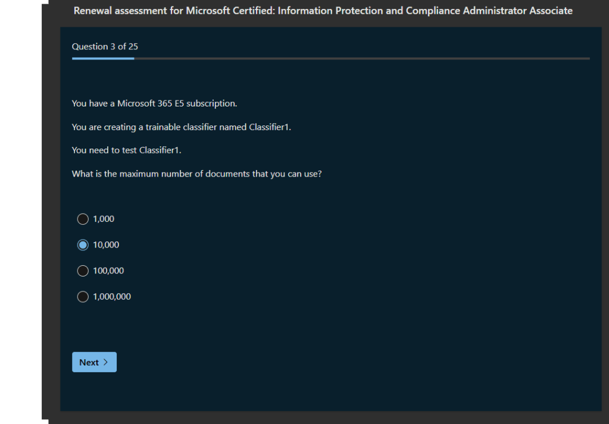Click the "100,000" answer label text
The image size is (609, 424).
[108, 271]
